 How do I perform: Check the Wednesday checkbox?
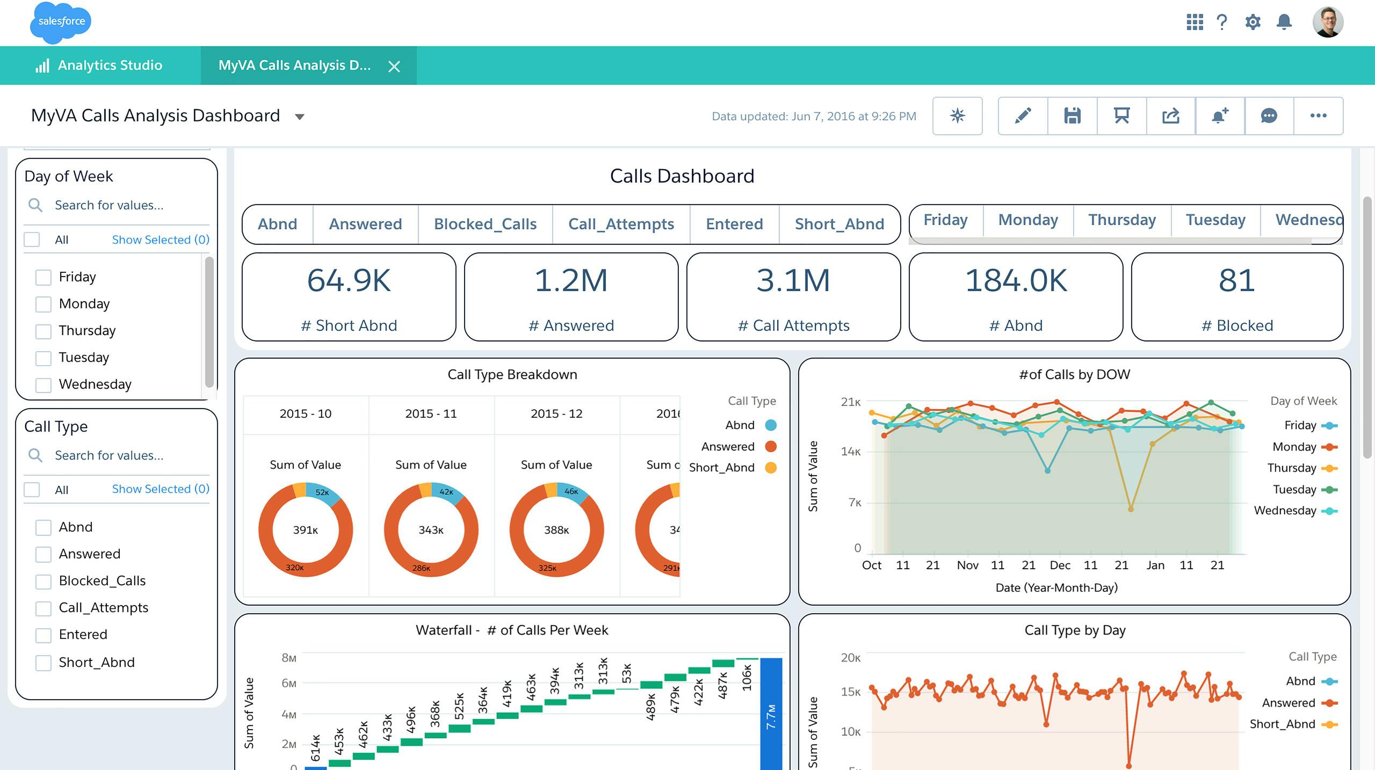[44, 384]
